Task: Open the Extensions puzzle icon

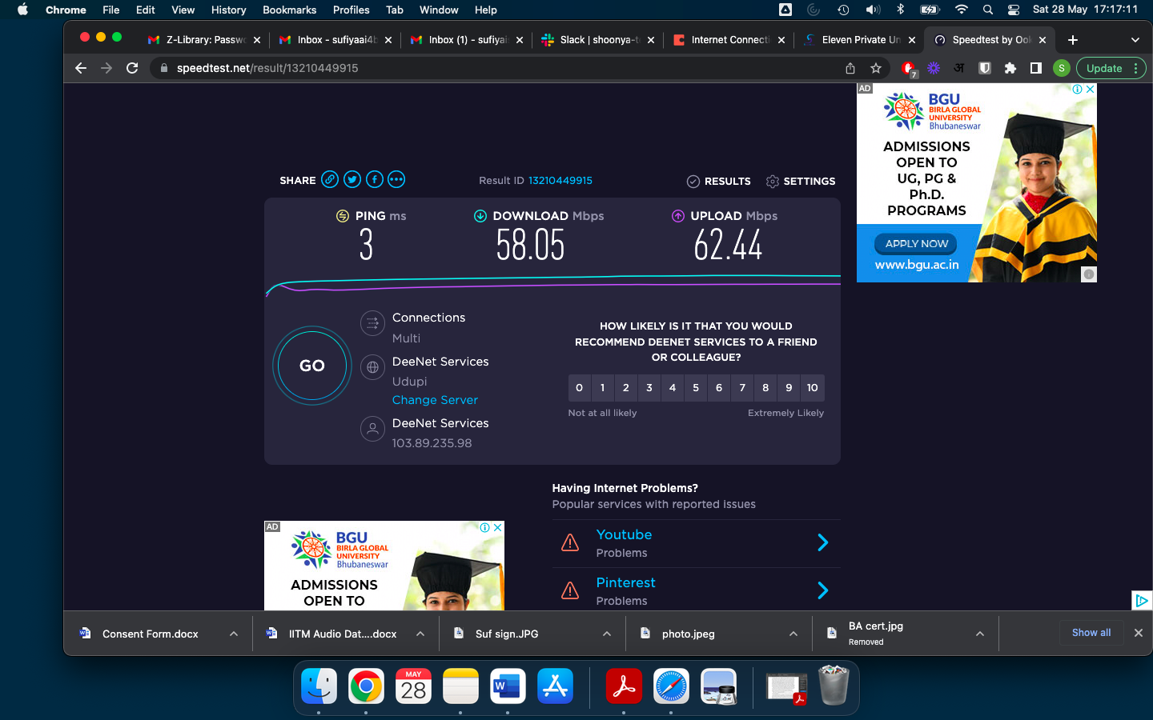Action: click(x=1010, y=68)
